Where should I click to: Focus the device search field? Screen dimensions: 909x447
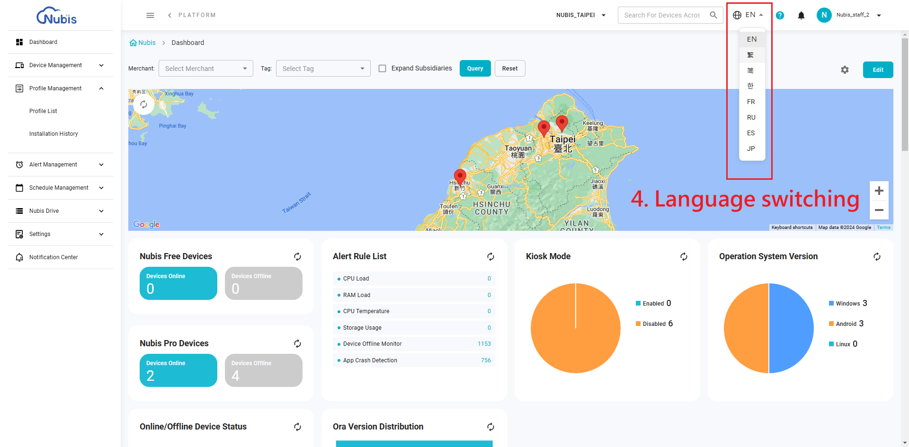coord(663,15)
